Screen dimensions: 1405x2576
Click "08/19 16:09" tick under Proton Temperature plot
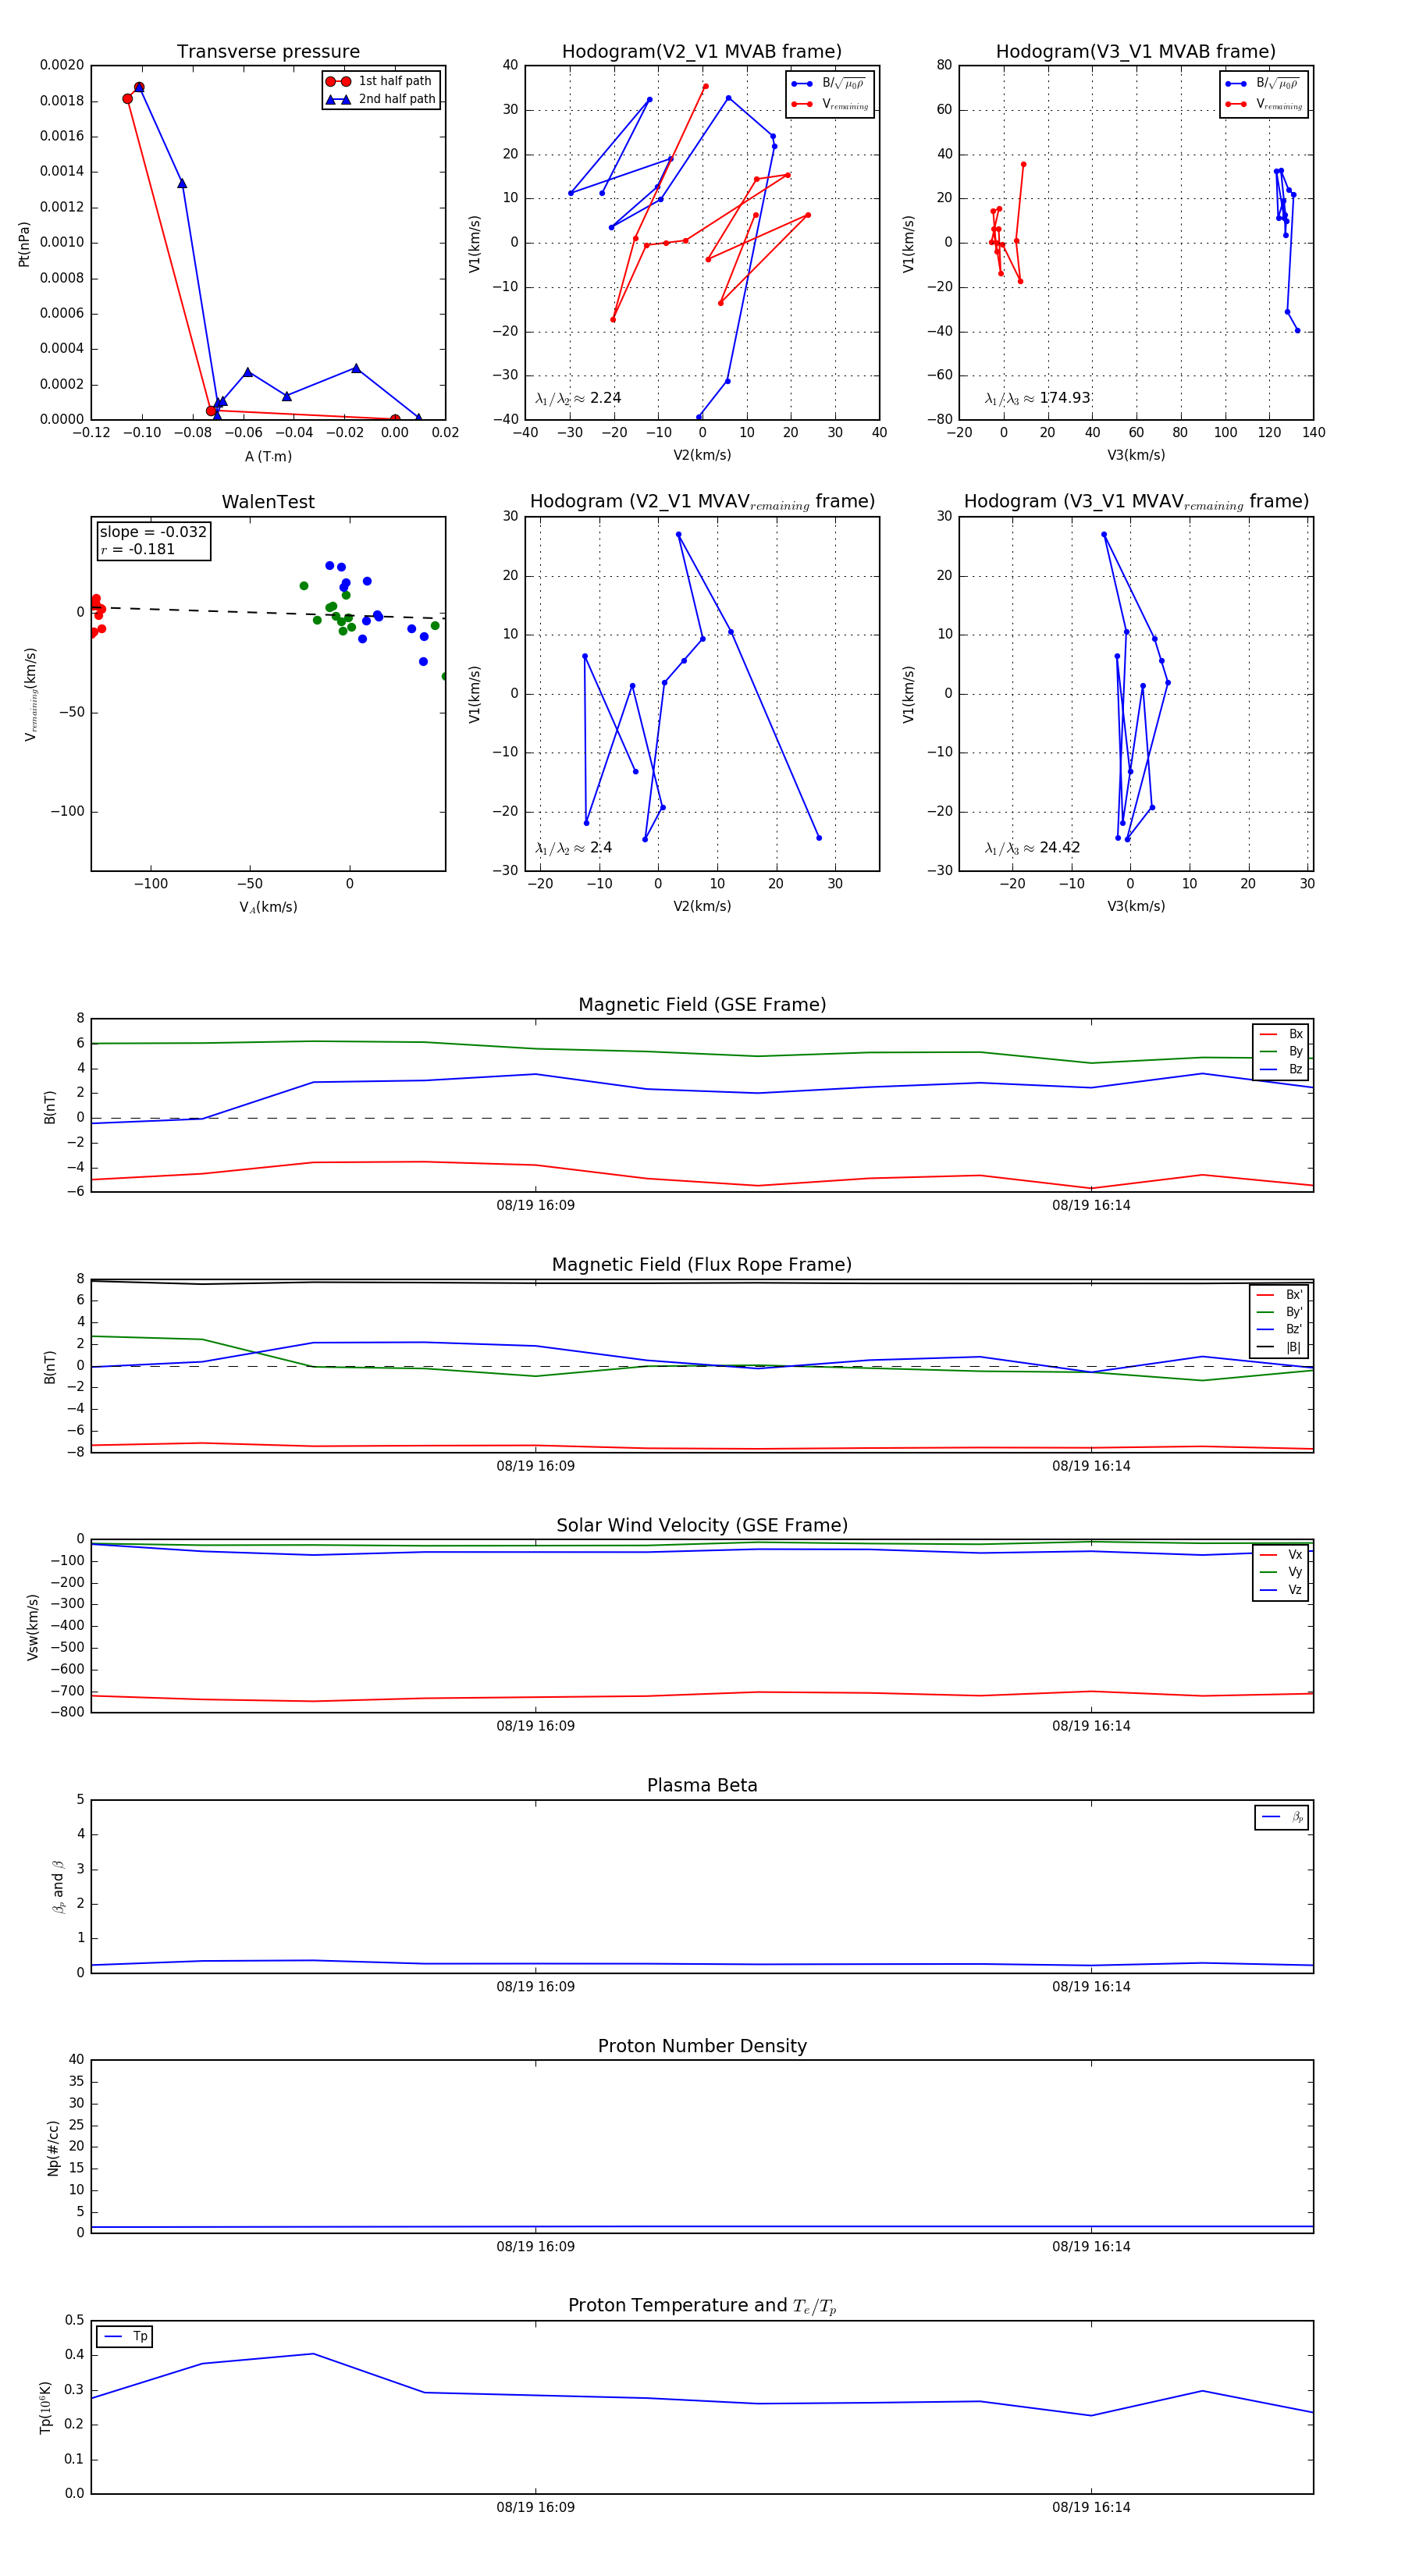coord(536,2507)
